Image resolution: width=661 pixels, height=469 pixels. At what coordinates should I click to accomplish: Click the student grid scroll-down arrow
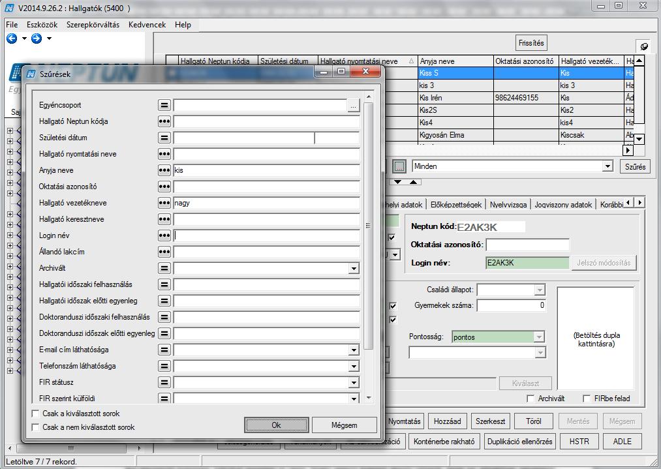click(639, 139)
